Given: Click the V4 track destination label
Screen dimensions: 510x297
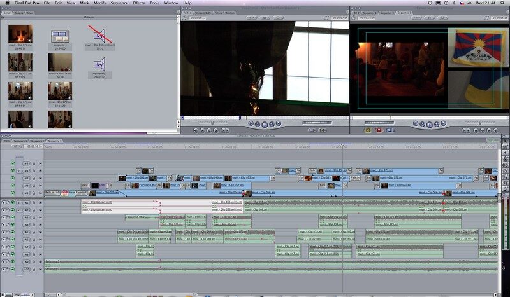Looking at the screenshot, I should tap(25, 170).
